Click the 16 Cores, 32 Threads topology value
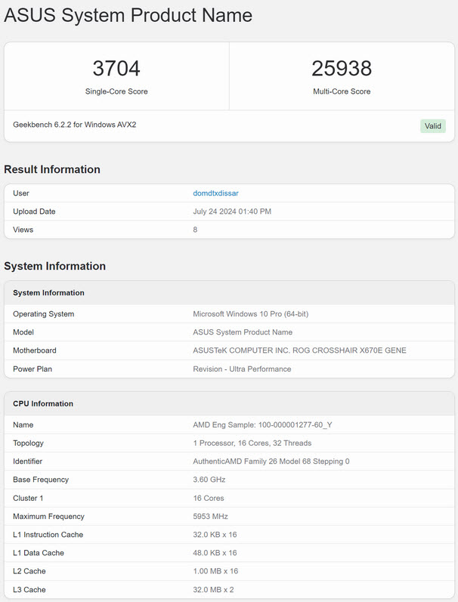Screen dimensions: 458x602 (x=252, y=443)
